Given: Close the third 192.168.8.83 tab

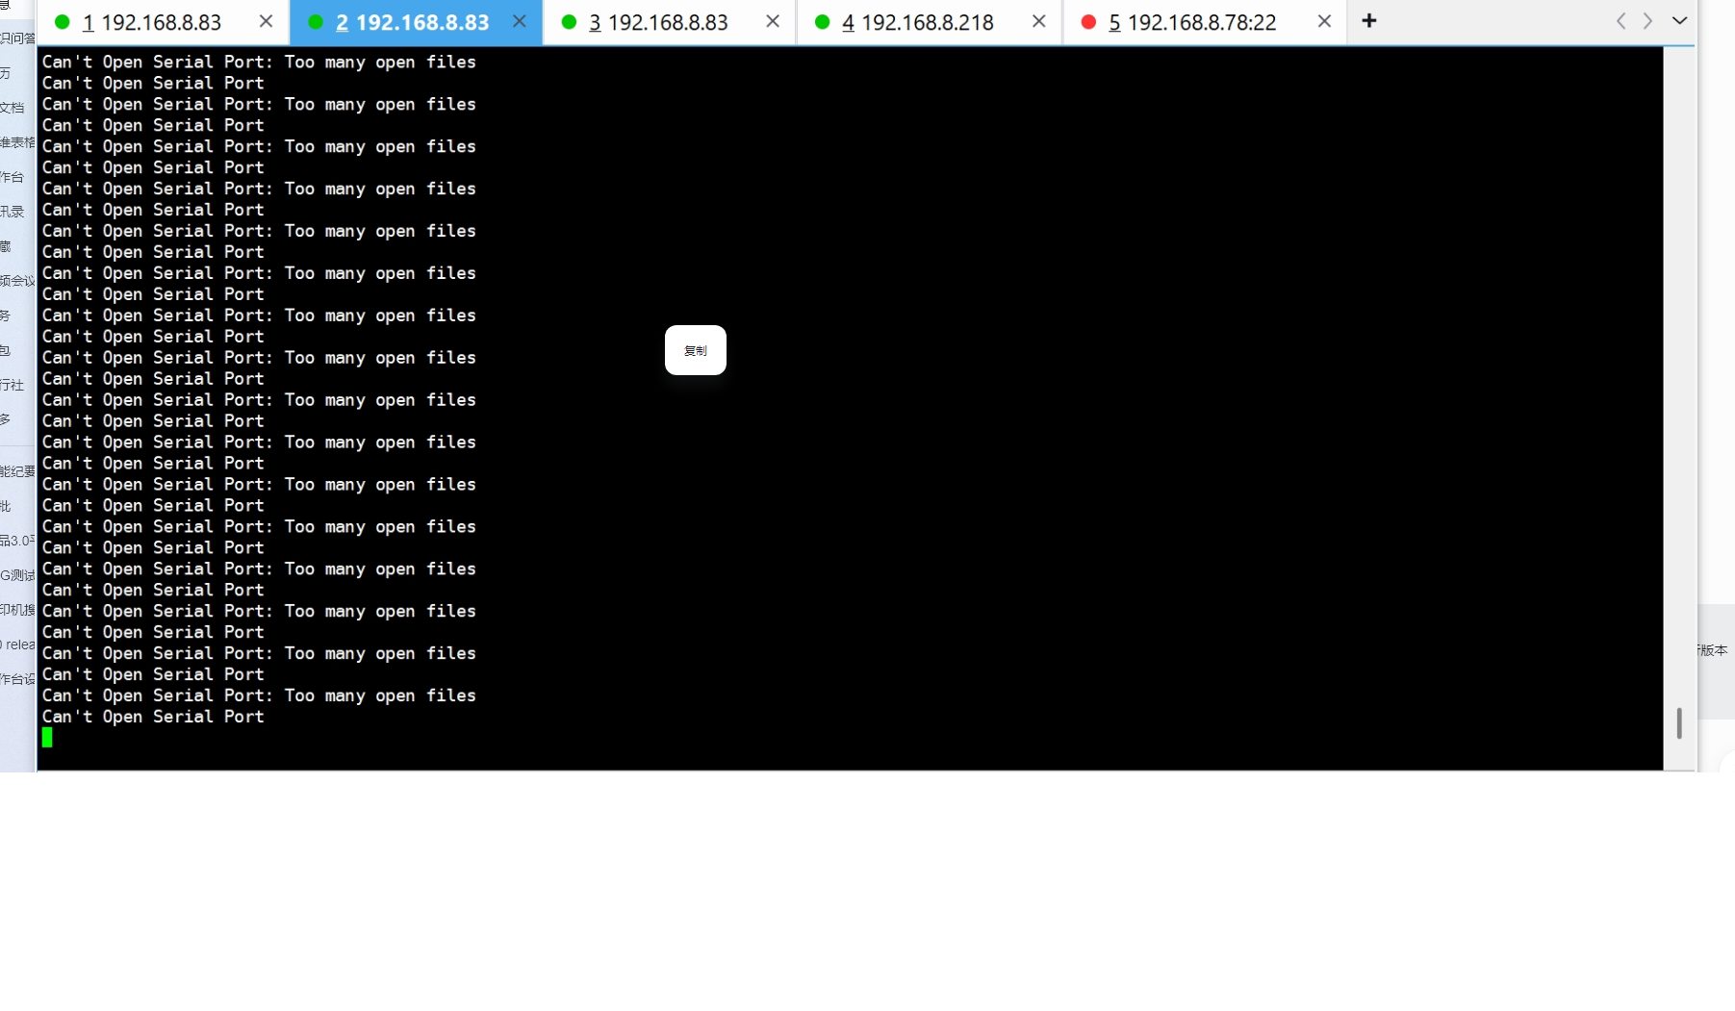Looking at the screenshot, I should point(773,21).
